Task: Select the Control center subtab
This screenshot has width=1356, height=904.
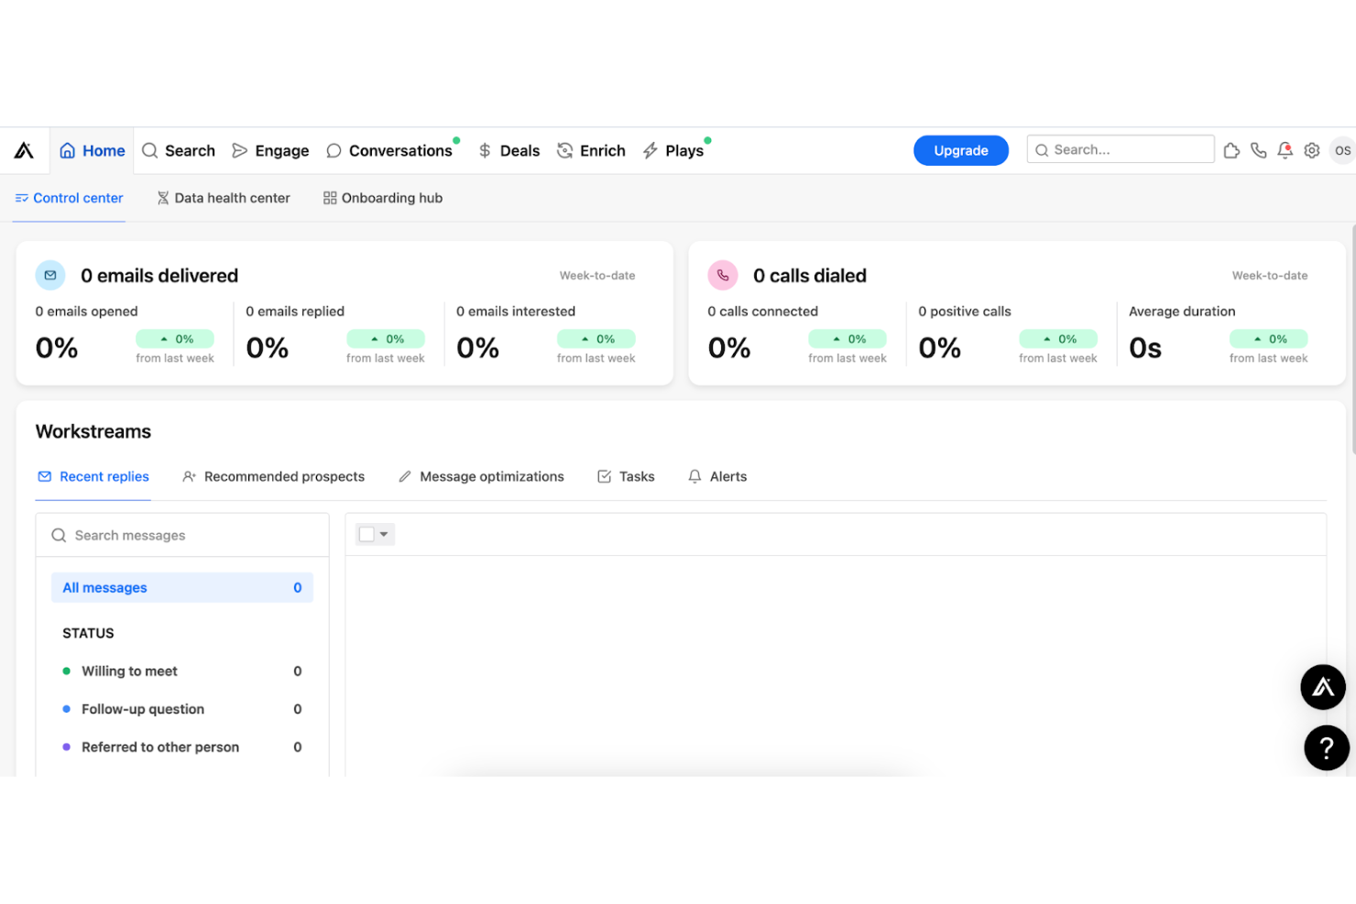Action: (x=69, y=198)
